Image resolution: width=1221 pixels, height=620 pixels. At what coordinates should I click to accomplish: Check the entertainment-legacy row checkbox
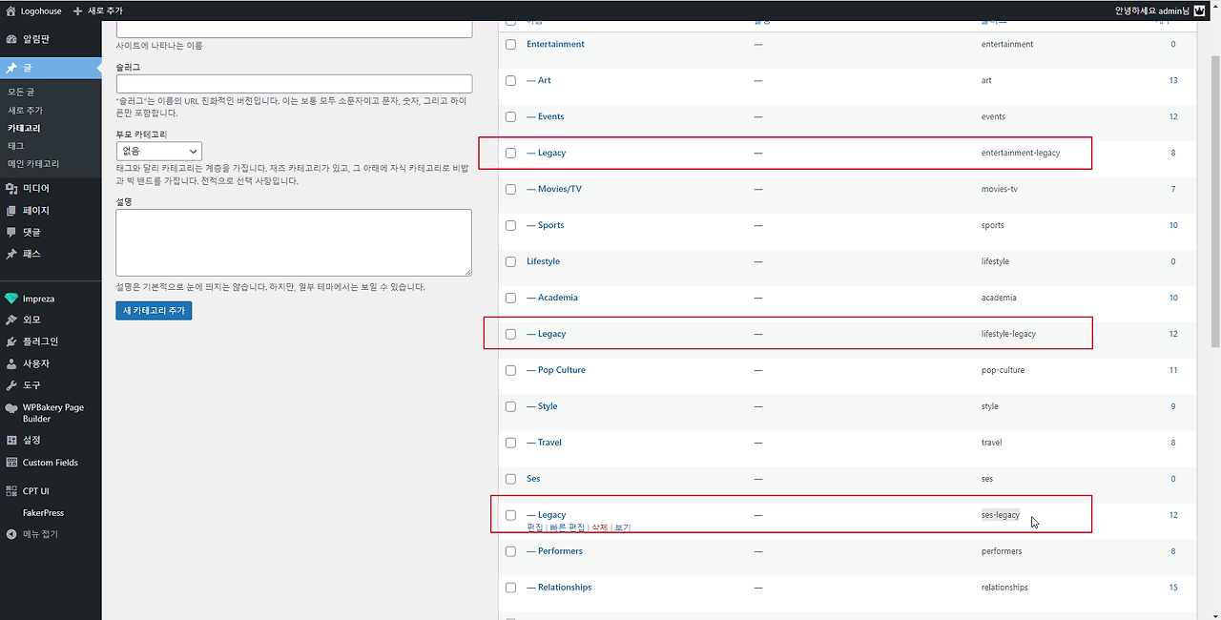(x=510, y=153)
